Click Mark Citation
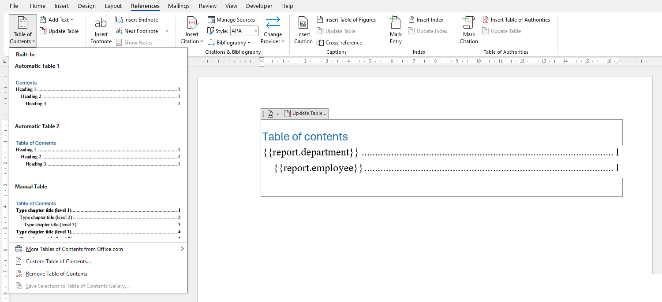Viewport: 662px width, 302px height. click(x=468, y=30)
